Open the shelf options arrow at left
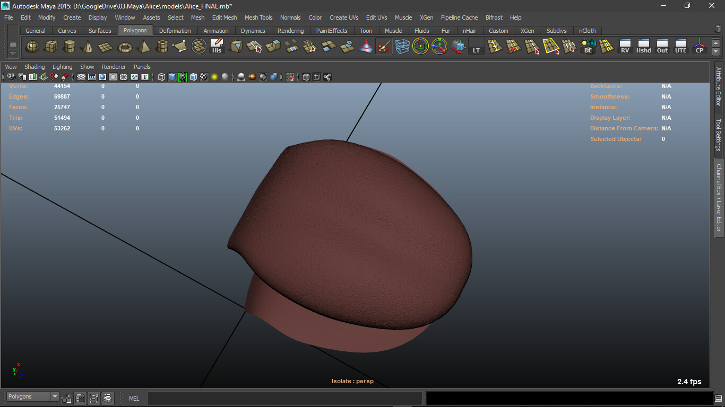The width and height of the screenshot is (725, 407). (x=13, y=53)
